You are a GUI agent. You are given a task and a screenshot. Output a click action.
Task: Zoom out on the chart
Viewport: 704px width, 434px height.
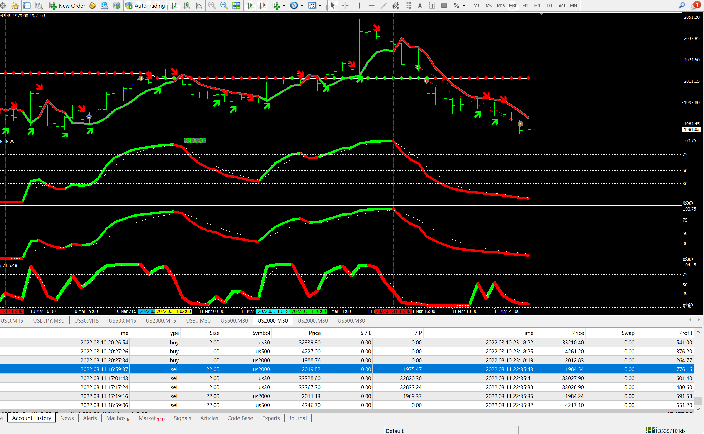pos(224,6)
